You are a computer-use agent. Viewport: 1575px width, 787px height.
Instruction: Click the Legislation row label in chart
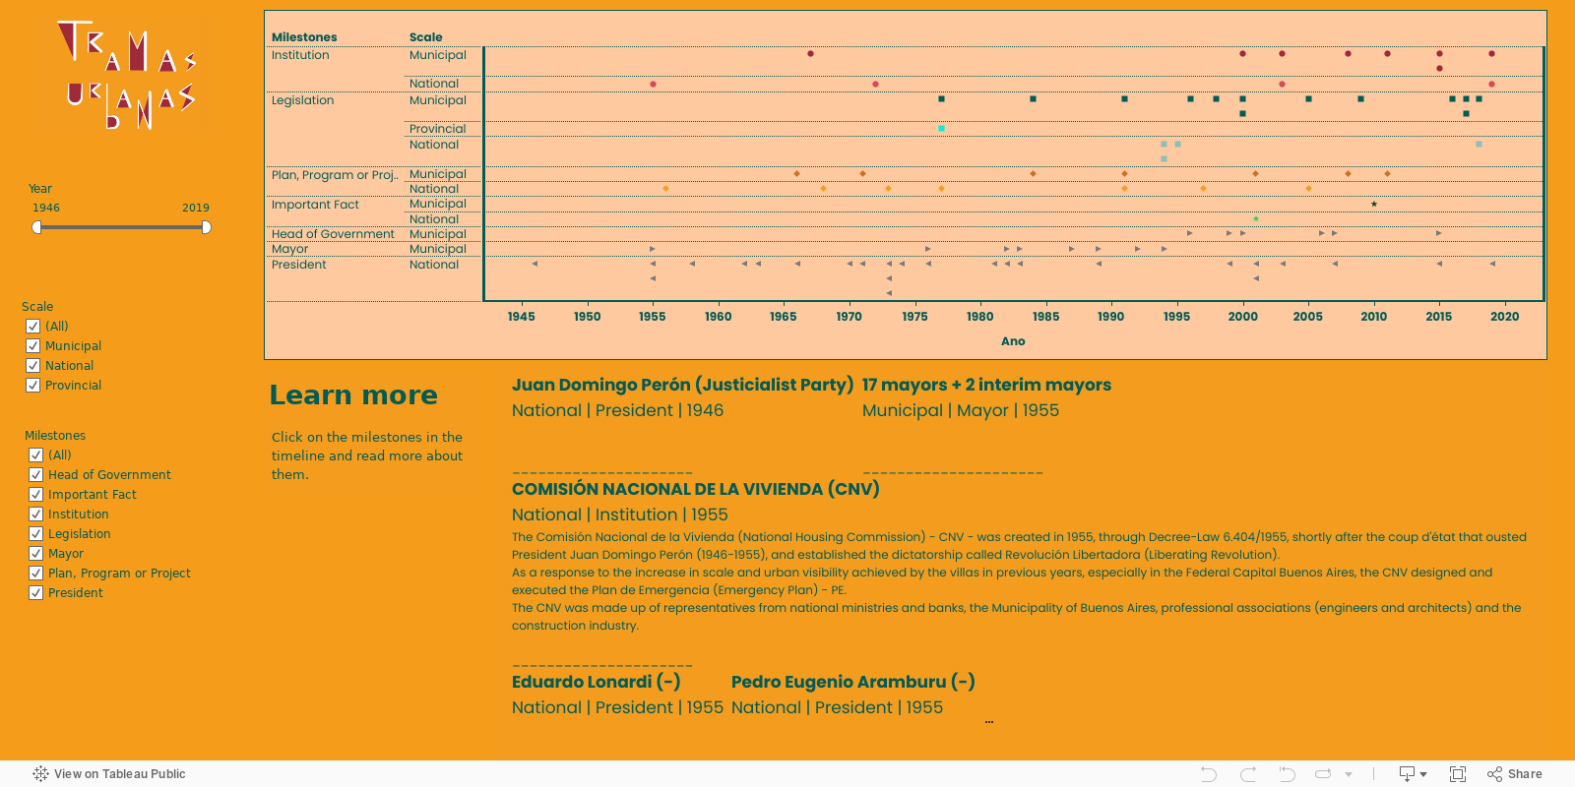[302, 100]
